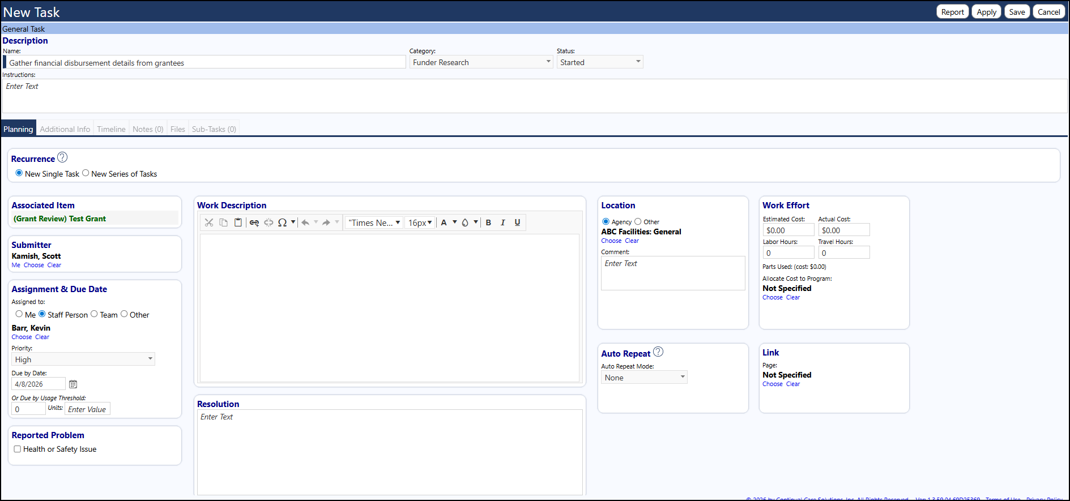Remove hyperlink with the unlink icon

268,222
